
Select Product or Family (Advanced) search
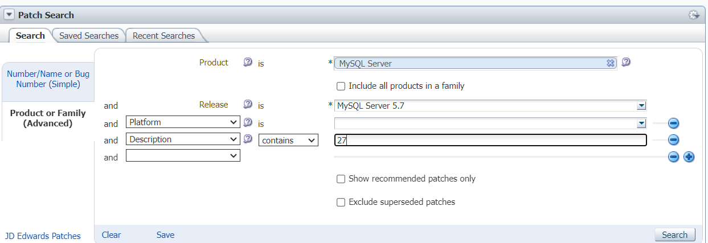coord(48,118)
